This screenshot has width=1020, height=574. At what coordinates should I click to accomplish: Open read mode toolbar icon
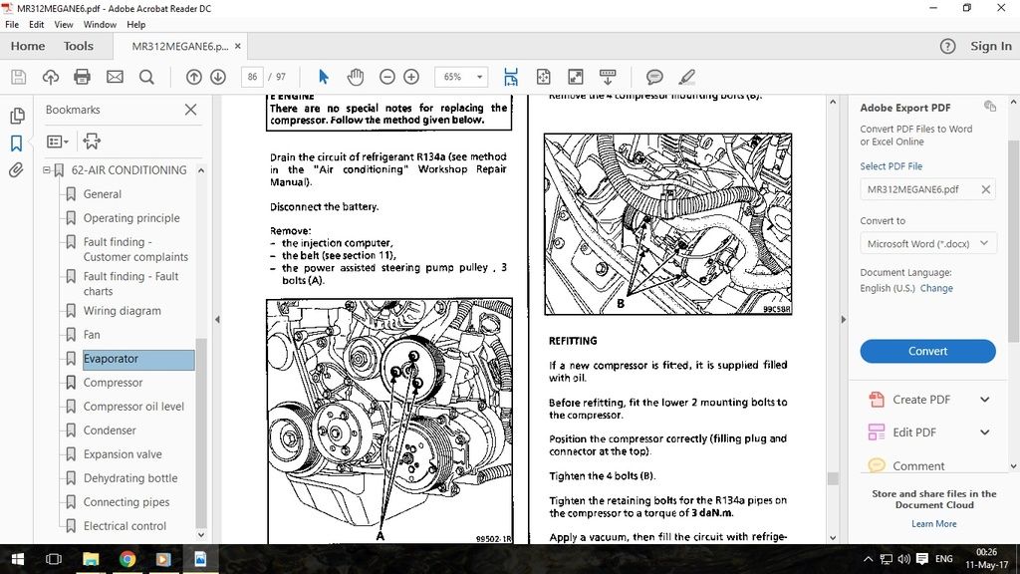coord(608,77)
